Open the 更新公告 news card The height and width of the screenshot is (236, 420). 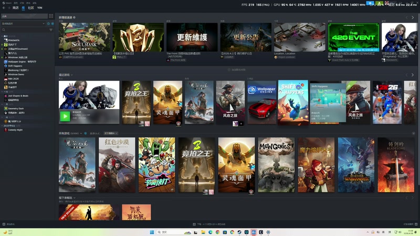(246, 37)
